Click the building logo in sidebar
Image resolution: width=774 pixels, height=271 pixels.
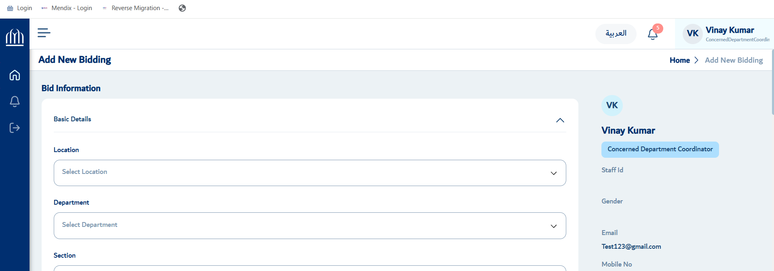tap(15, 37)
